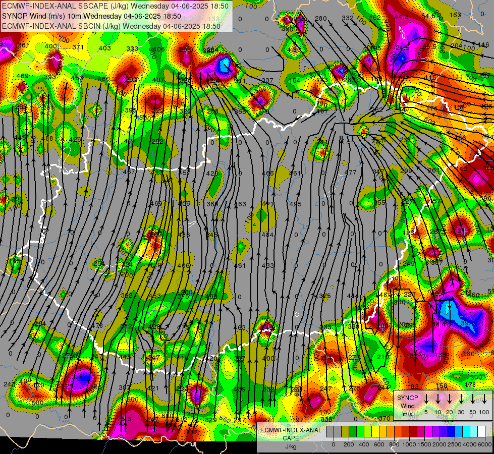
Task: Click the map value '433'
Action: tap(268, 266)
